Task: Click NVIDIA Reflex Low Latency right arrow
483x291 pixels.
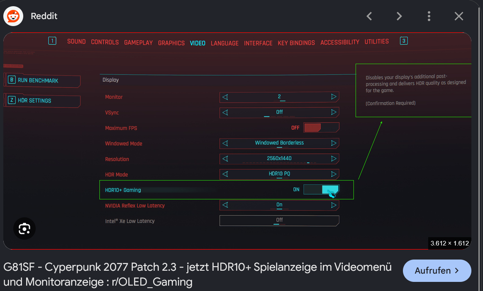Action: [333, 205]
